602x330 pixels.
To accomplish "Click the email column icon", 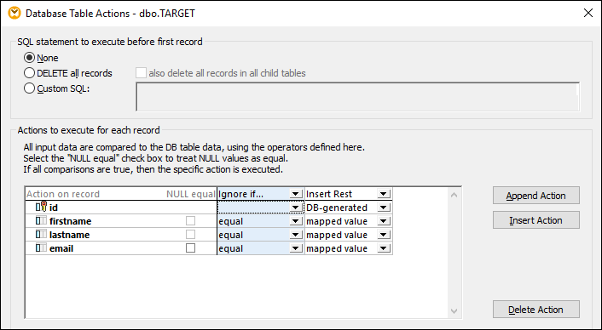I will [41, 248].
